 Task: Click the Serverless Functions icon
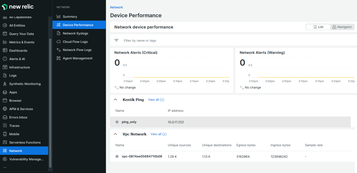coord(5,142)
